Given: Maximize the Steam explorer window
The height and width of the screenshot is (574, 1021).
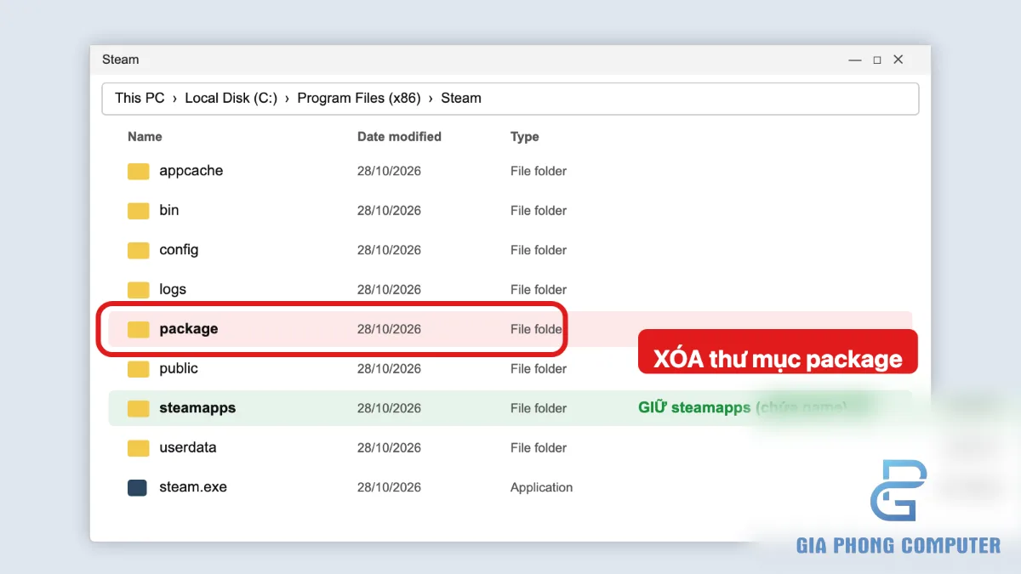Looking at the screenshot, I should click(x=877, y=60).
